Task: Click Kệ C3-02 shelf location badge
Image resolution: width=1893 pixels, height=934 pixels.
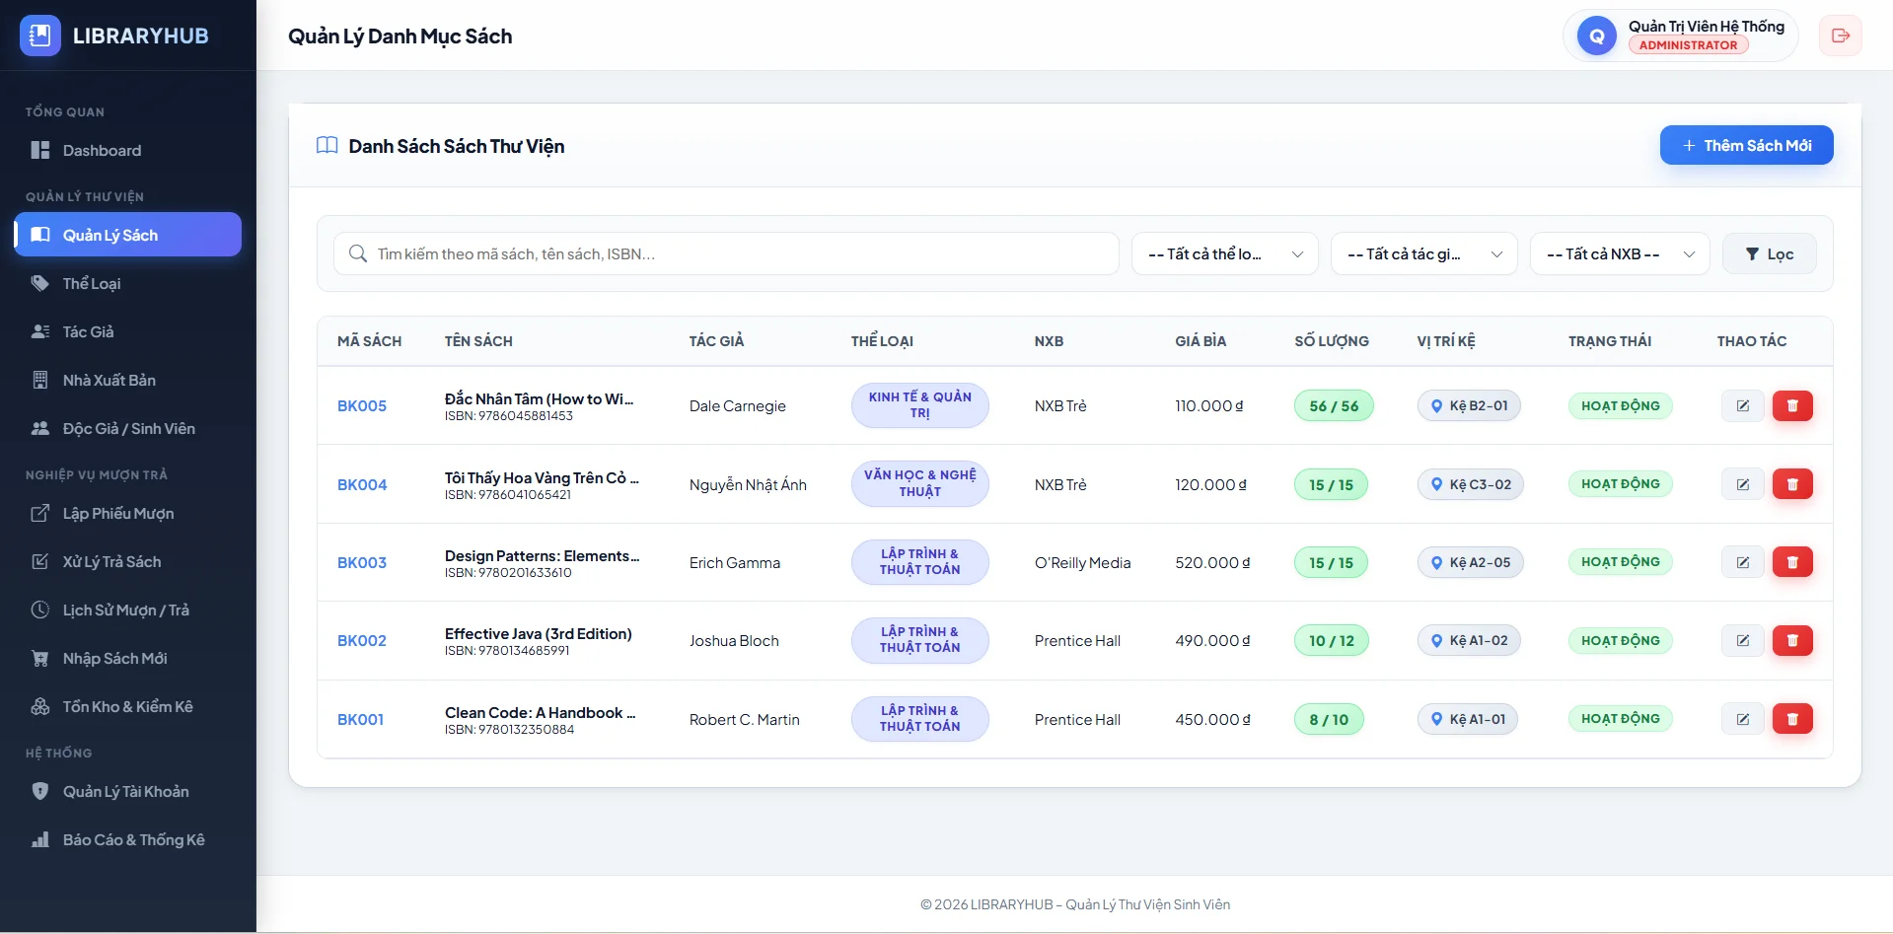Action: pos(1471,484)
